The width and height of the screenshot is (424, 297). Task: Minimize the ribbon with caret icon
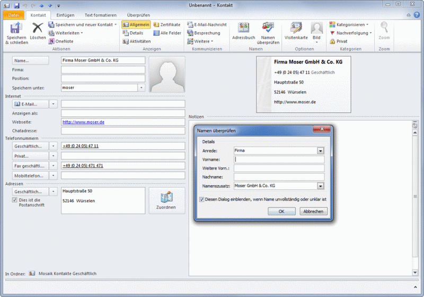pyautogui.click(x=409, y=15)
